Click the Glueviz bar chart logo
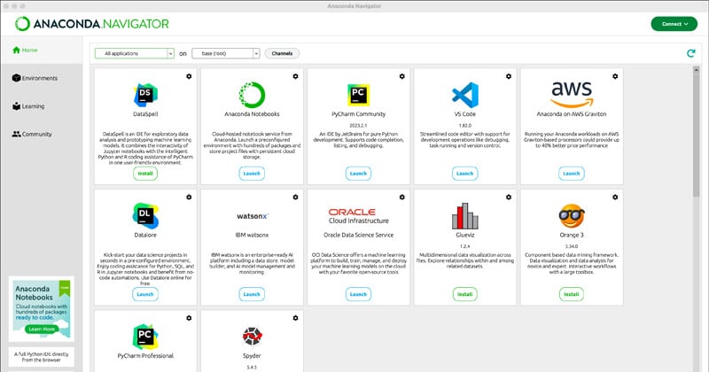 pyautogui.click(x=464, y=215)
